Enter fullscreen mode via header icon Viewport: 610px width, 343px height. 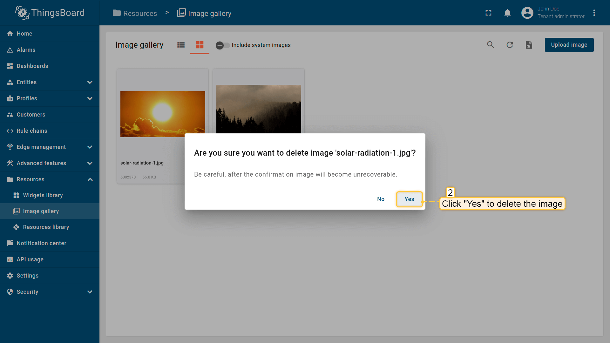click(x=488, y=13)
